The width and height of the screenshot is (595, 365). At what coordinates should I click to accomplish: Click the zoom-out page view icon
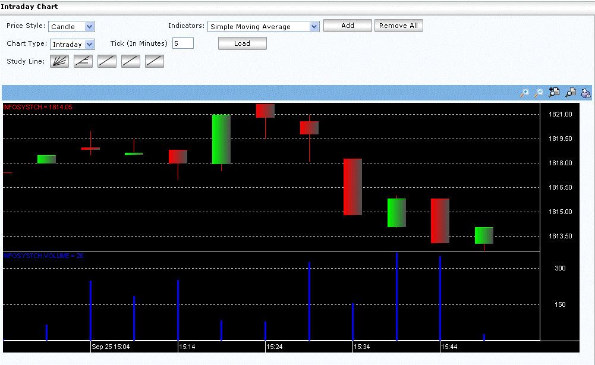pyautogui.click(x=570, y=92)
